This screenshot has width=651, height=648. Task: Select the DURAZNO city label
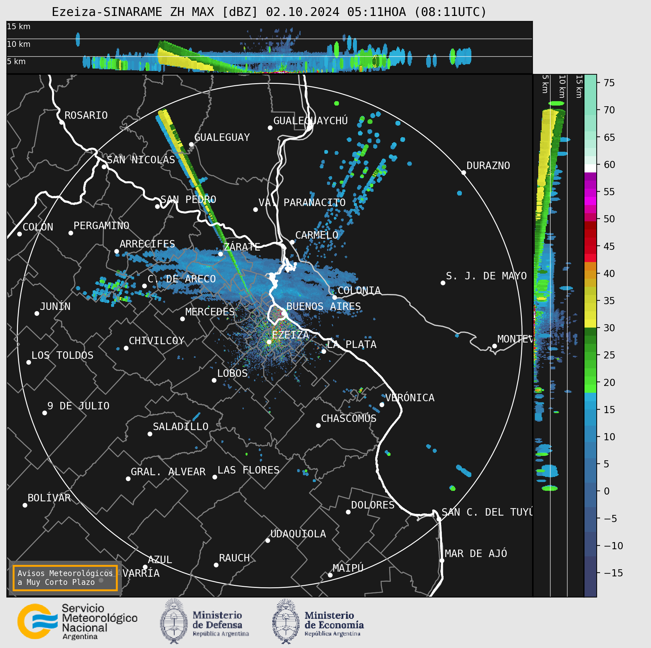pos(488,166)
